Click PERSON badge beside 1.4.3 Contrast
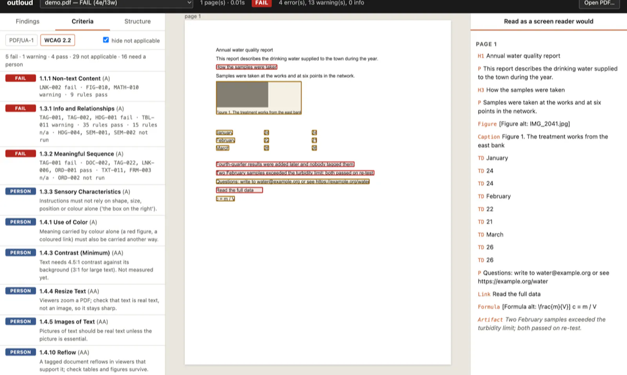This screenshot has width=627, height=375. pos(20,253)
